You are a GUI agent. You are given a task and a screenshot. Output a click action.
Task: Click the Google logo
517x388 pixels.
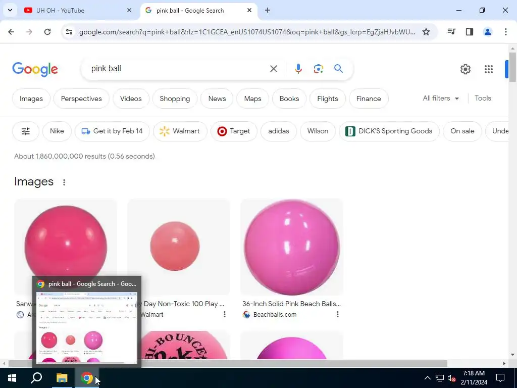point(35,69)
